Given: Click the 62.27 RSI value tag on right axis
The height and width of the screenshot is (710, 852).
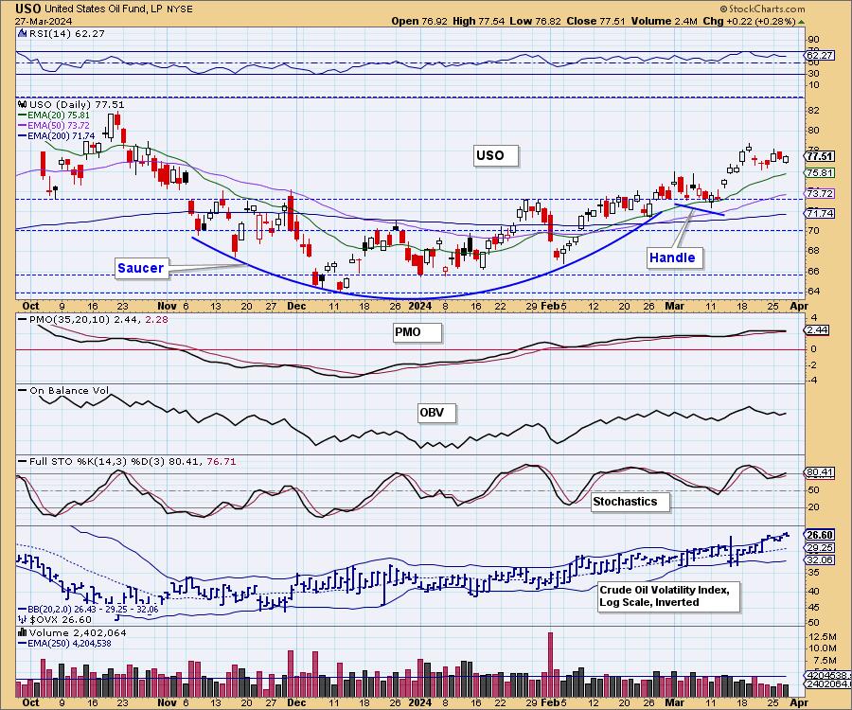Looking at the screenshot, I should click(x=820, y=56).
